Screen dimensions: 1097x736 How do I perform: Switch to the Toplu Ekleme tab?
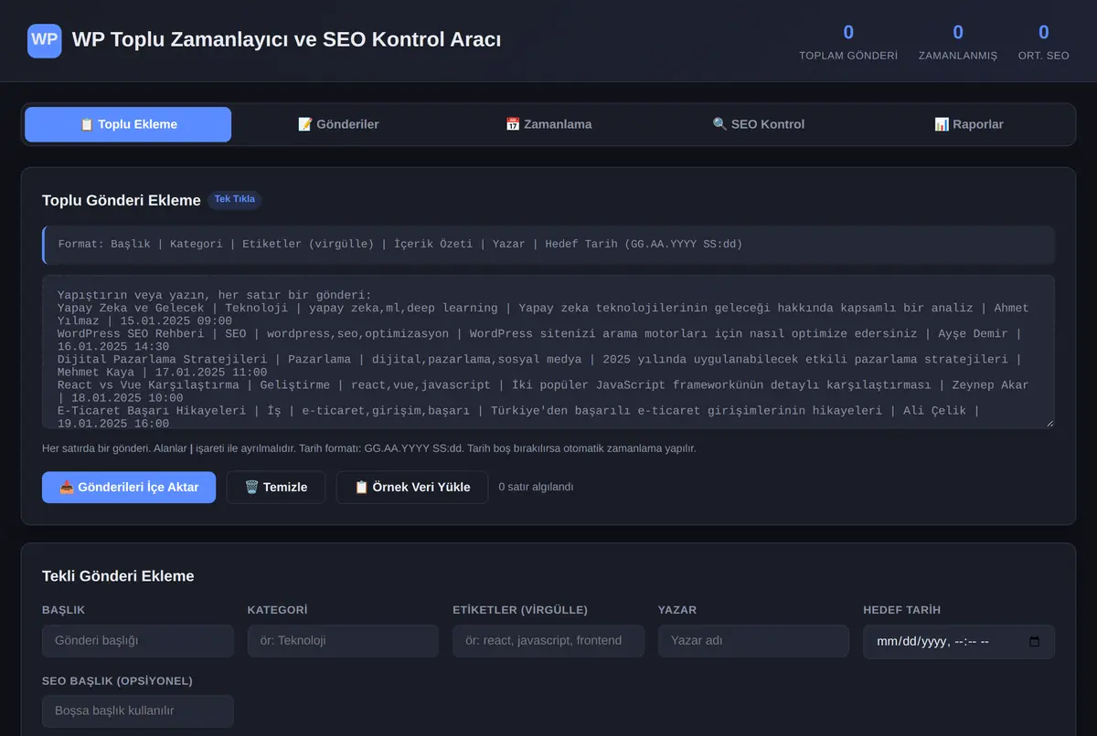pos(128,124)
